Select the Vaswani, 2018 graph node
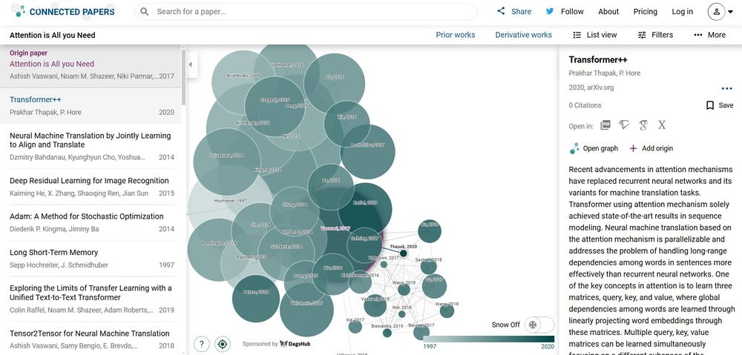742x355 pixels. point(375,305)
